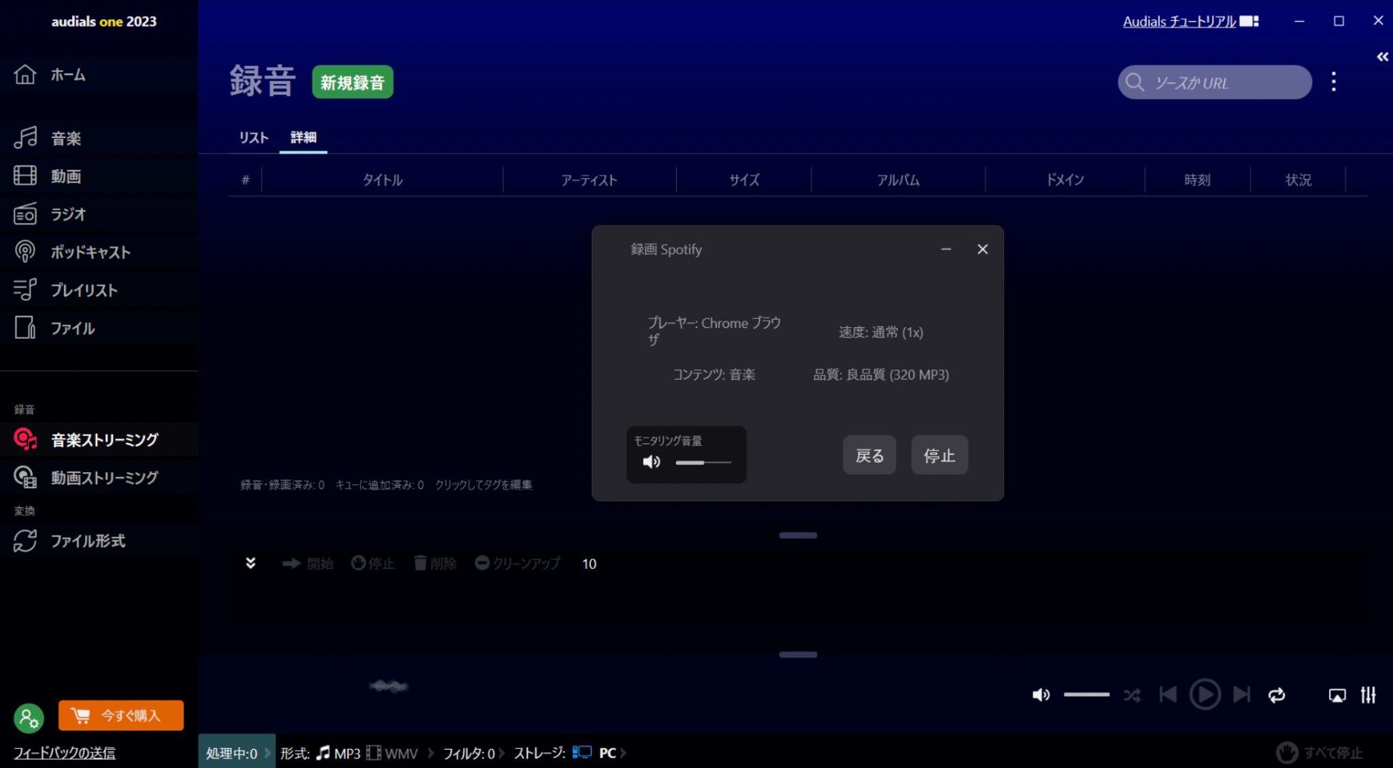Toggle repeat playback
Image resolution: width=1393 pixels, height=768 pixels.
click(x=1277, y=695)
